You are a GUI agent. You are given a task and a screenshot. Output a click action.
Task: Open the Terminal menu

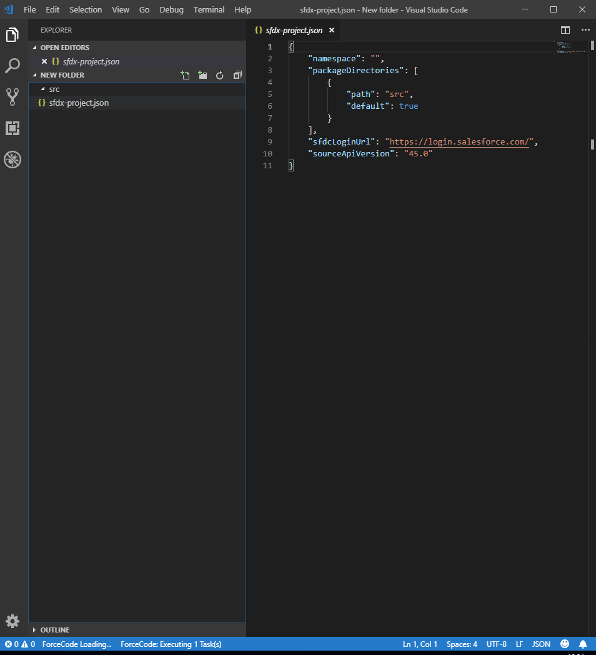click(x=209, y=9)
